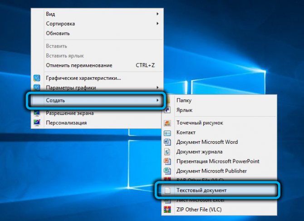Image resolution: width=304 pixels, height=221 pixels.
Task: Click the Точечный рисунок bitmap icon
Action: pyautogui.click(x=167, y=123)
